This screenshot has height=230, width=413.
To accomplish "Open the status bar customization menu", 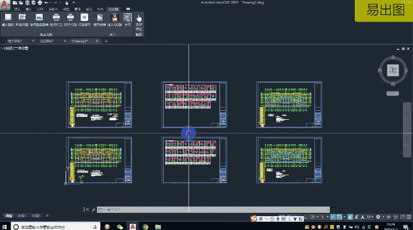I will pos(410,216).
